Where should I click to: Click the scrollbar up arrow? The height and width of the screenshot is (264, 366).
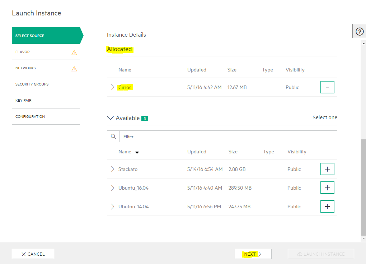pyautogui.click(x=363, y=43)
